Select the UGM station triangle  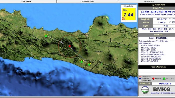[89, 65]
